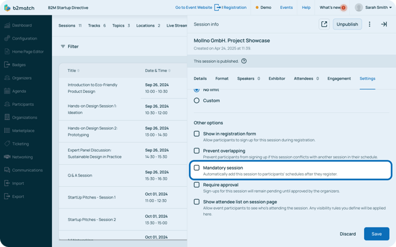This screenshot has height=247, width=396.
Task: Open the three-dot more options menu
Action: 369,24
